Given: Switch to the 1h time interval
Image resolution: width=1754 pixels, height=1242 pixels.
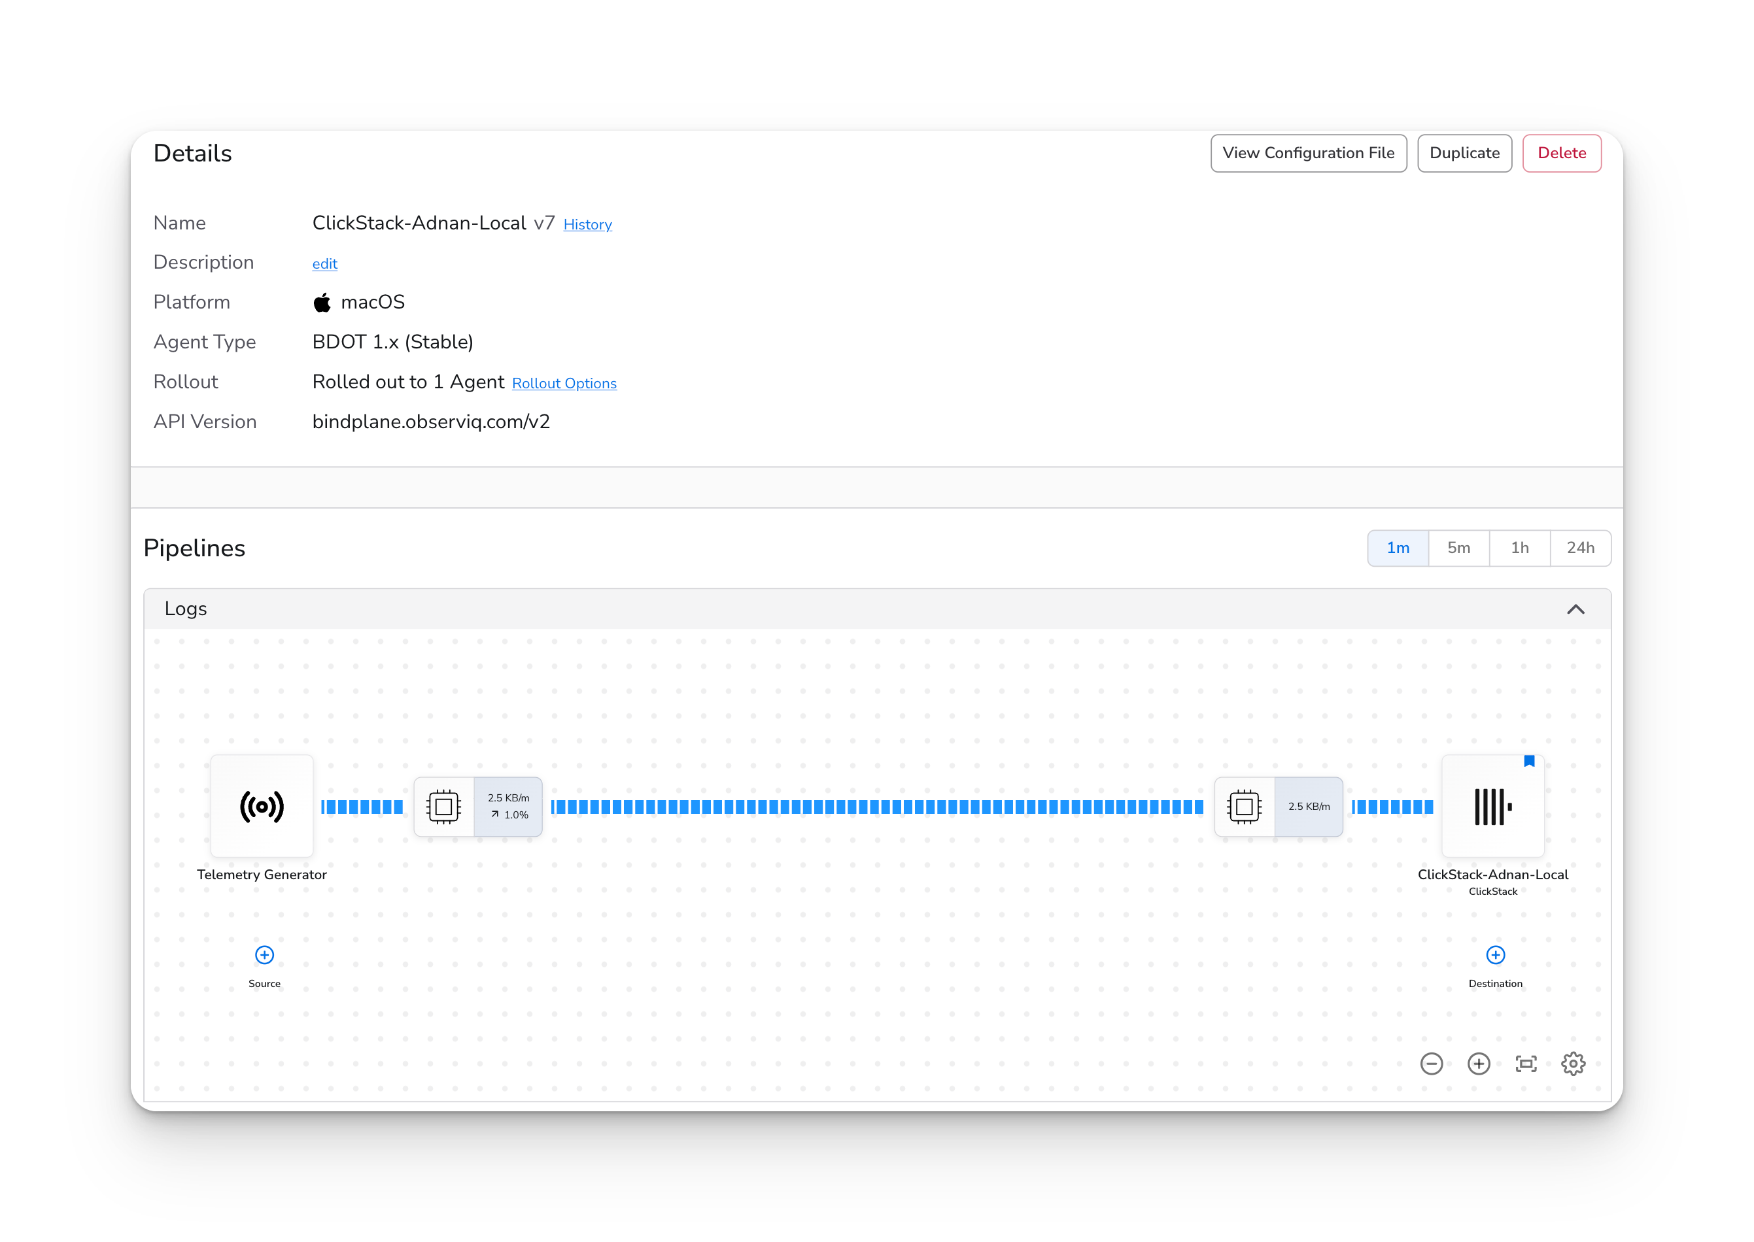Looking at the screenshot, I should 1519,548.
